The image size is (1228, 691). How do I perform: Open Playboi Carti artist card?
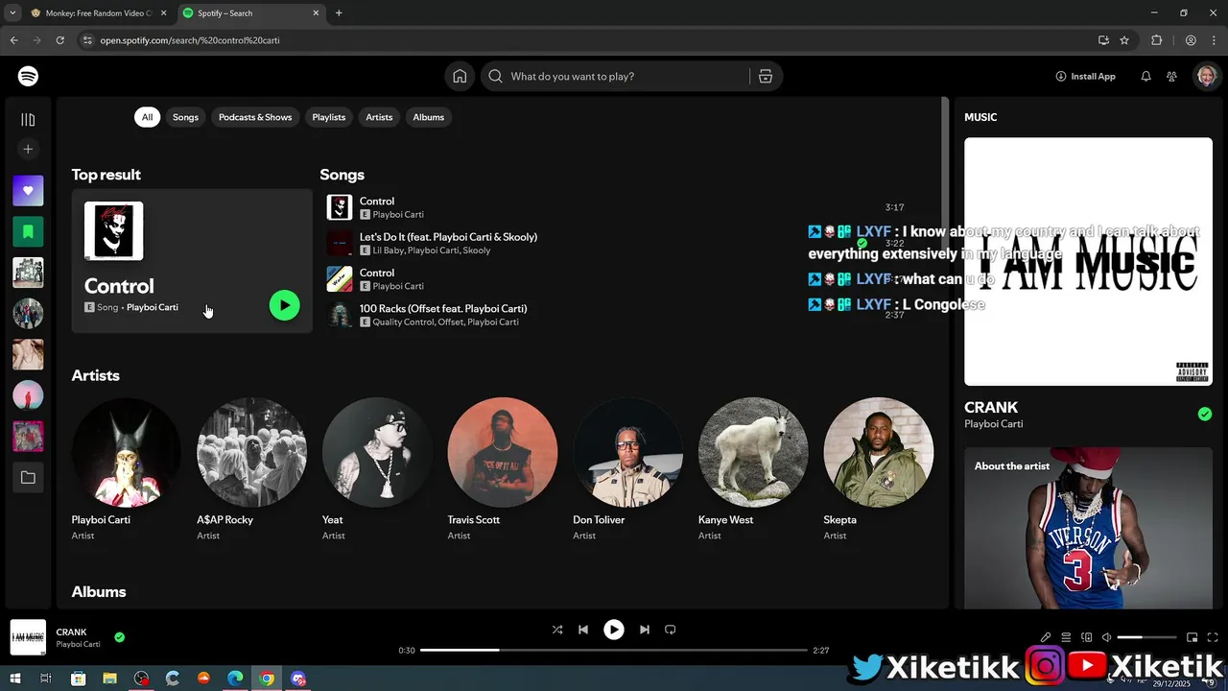(x=127, y=470)
